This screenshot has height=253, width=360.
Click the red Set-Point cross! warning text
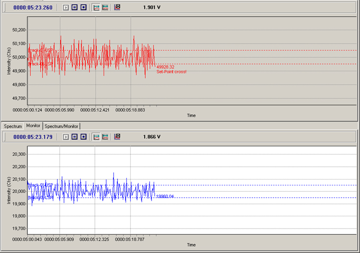(x=172, y=72)
